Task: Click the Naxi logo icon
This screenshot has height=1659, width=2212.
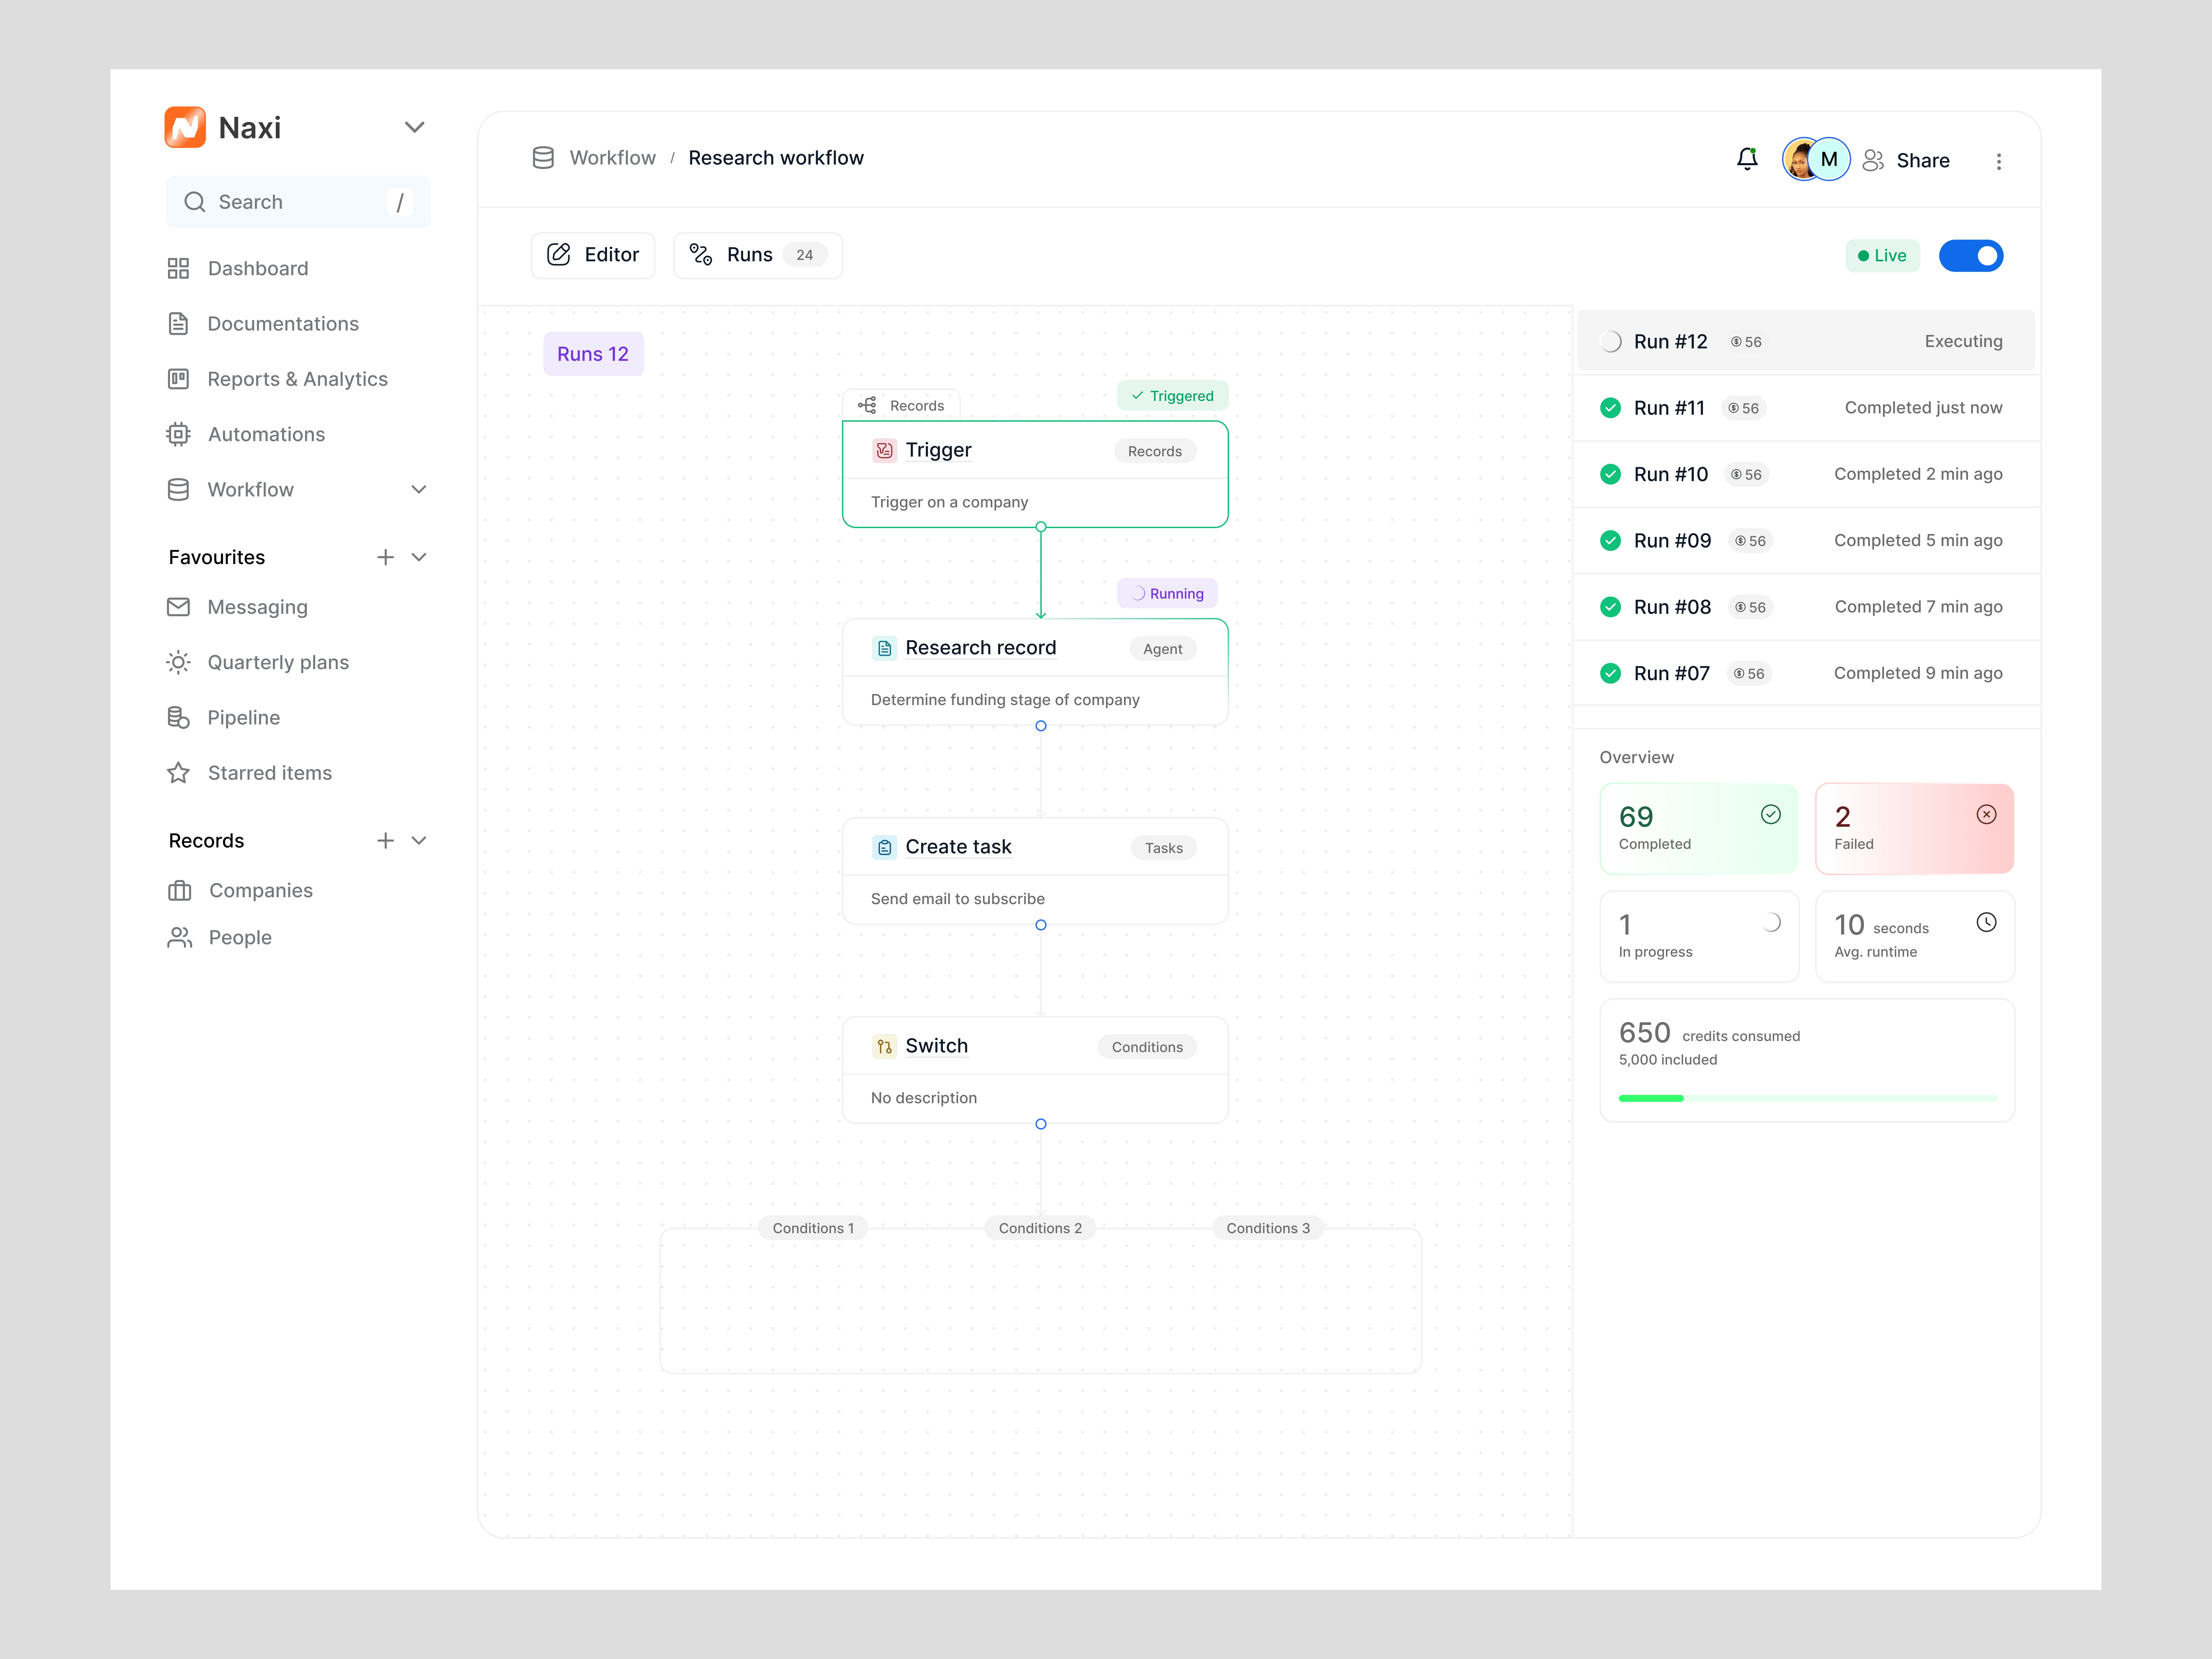Action: (185, 127)
